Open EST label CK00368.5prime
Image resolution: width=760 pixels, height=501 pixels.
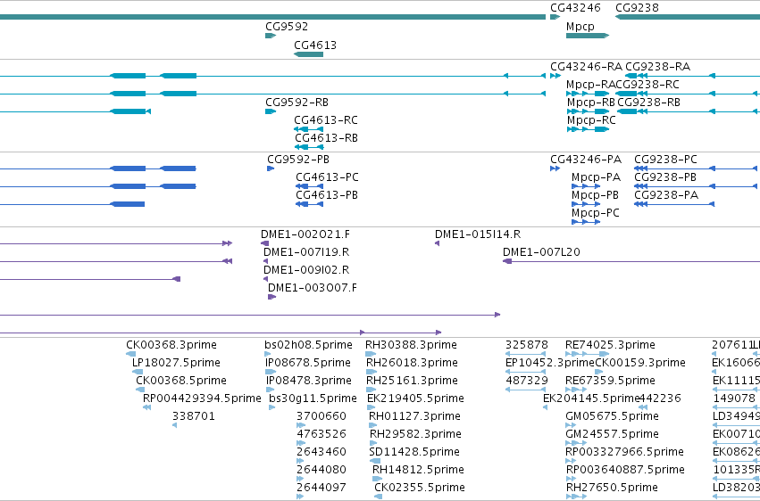point(180,381)
